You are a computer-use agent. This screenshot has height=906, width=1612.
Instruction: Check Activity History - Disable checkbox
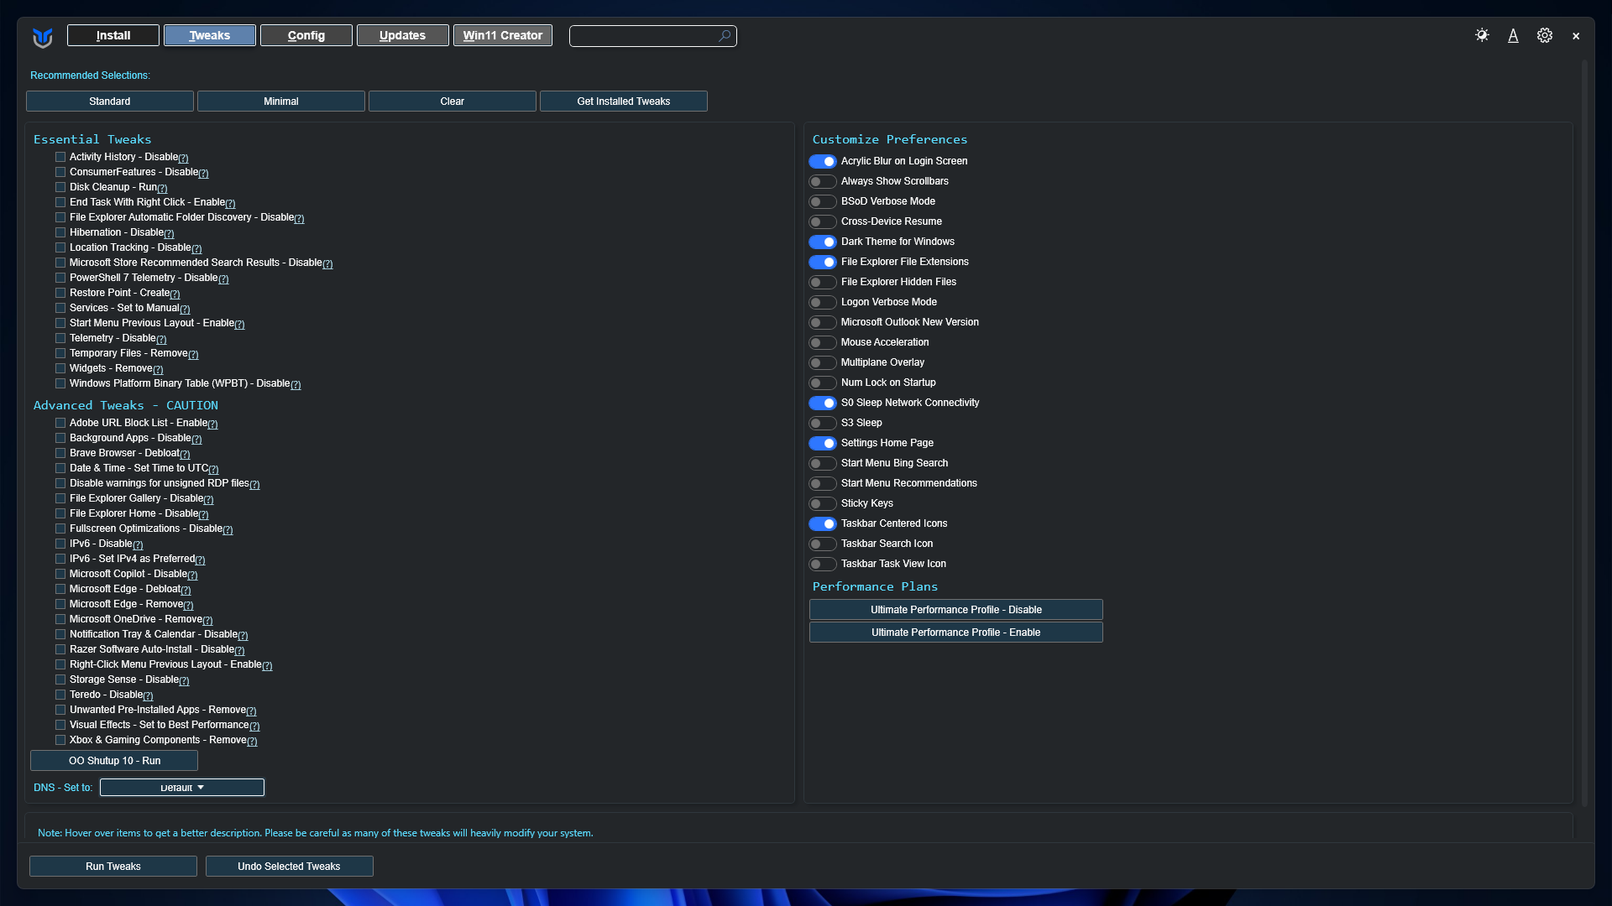pyautogui.click(x=60, y=157)
